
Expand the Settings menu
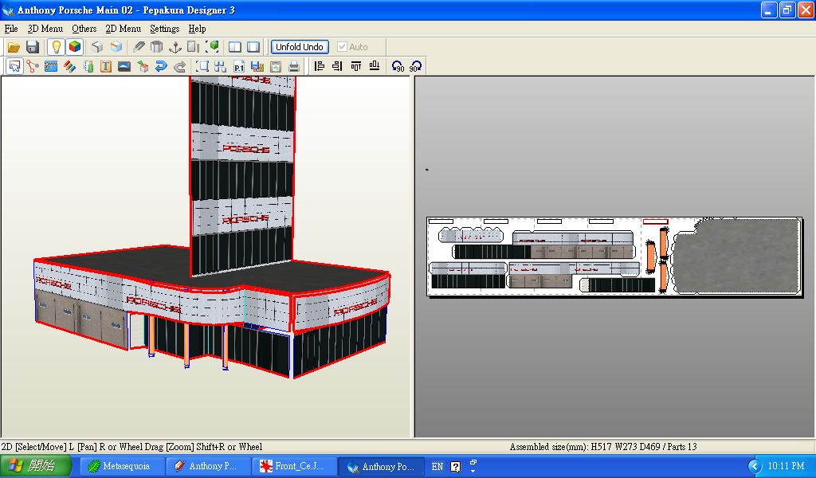(x=164, y=29)
